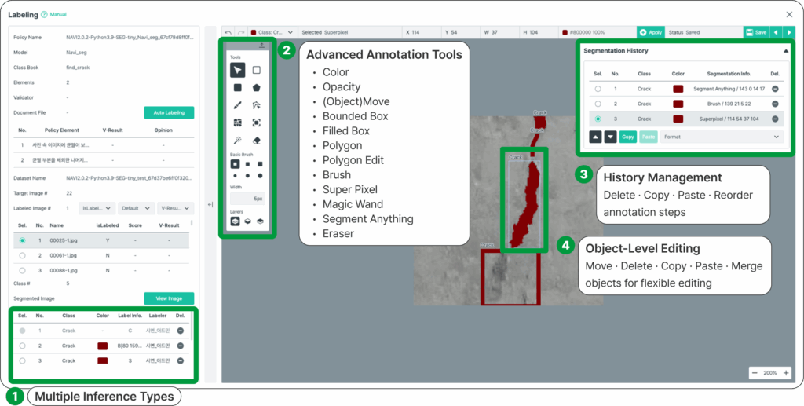The image size is (804, 406).
Task: Select label row 3 Crack radio
Action: (22, 360)
